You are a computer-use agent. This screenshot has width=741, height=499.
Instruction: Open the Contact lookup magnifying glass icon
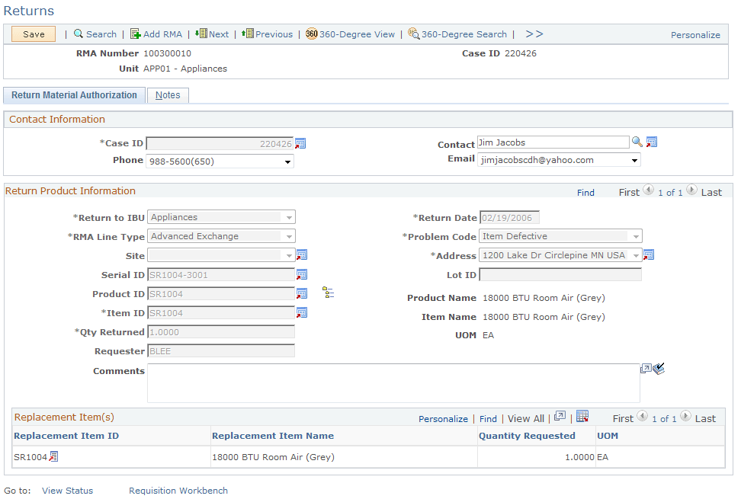tap(637, 142)
